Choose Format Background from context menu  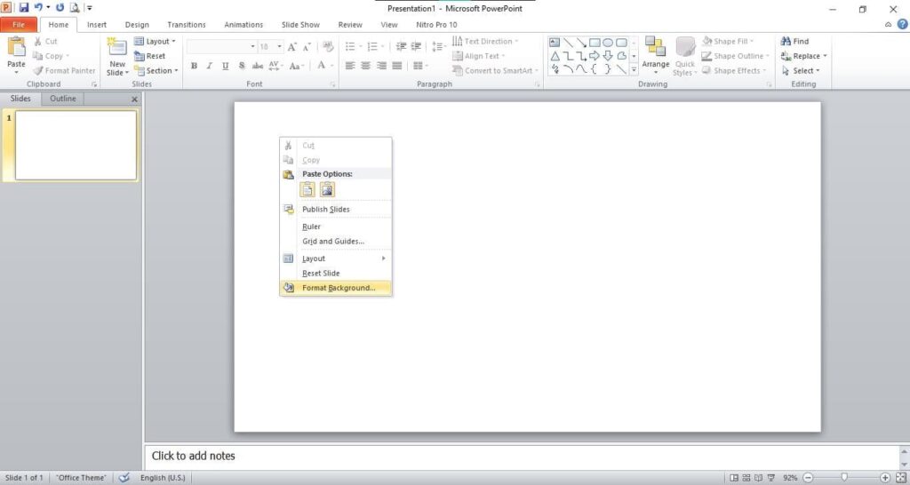(x=338, y=288)
